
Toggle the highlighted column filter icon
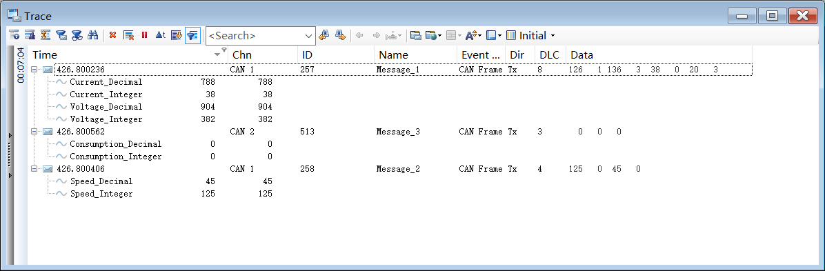192,35
